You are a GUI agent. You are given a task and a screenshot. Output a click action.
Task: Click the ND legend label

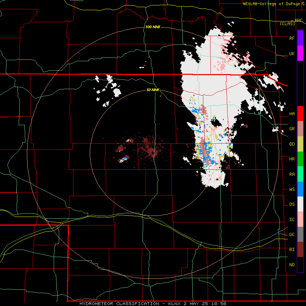click(292, 265)
